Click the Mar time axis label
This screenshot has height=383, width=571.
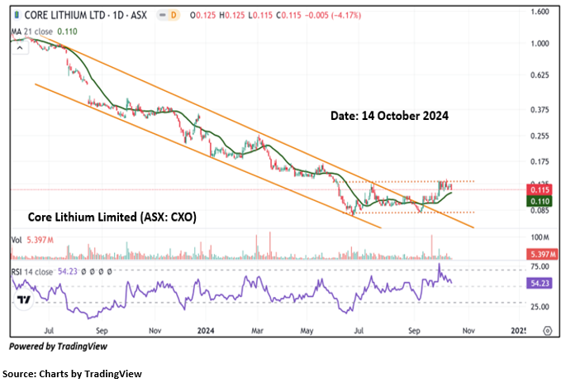257,331
